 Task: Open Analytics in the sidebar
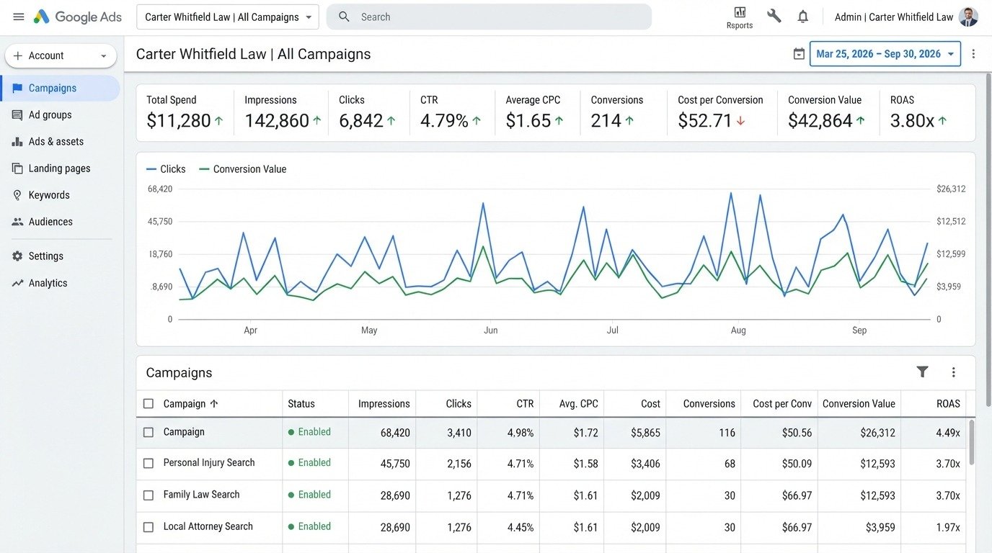pos(48,283)
